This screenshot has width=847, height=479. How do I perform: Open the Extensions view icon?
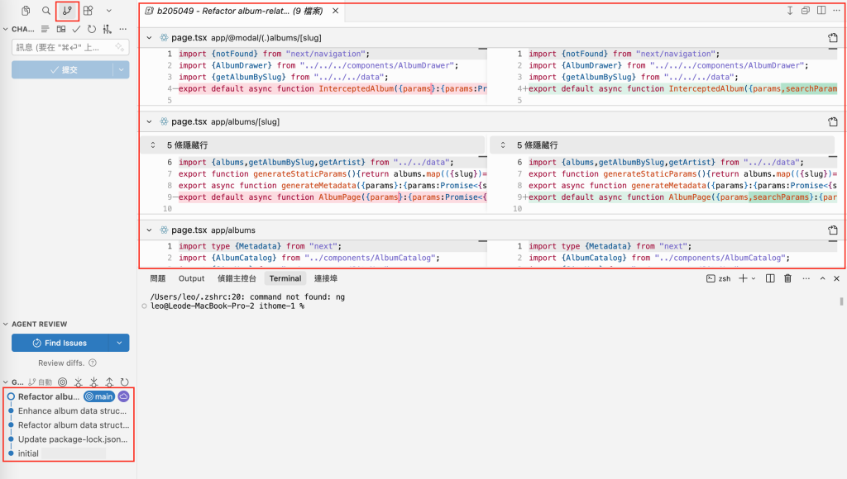click(88, 10)
